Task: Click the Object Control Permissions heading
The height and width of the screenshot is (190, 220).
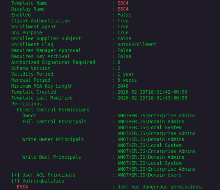Action: (53, 110)
